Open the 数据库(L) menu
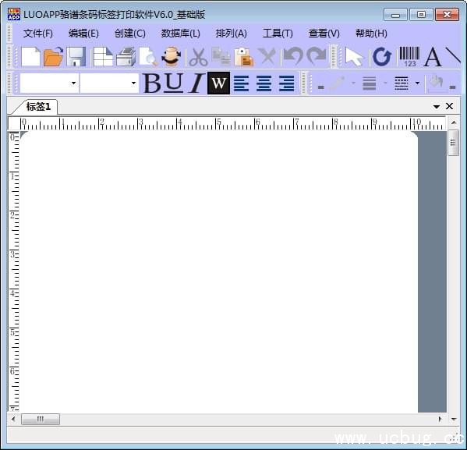The image size is (467, 450). (181, 34)
